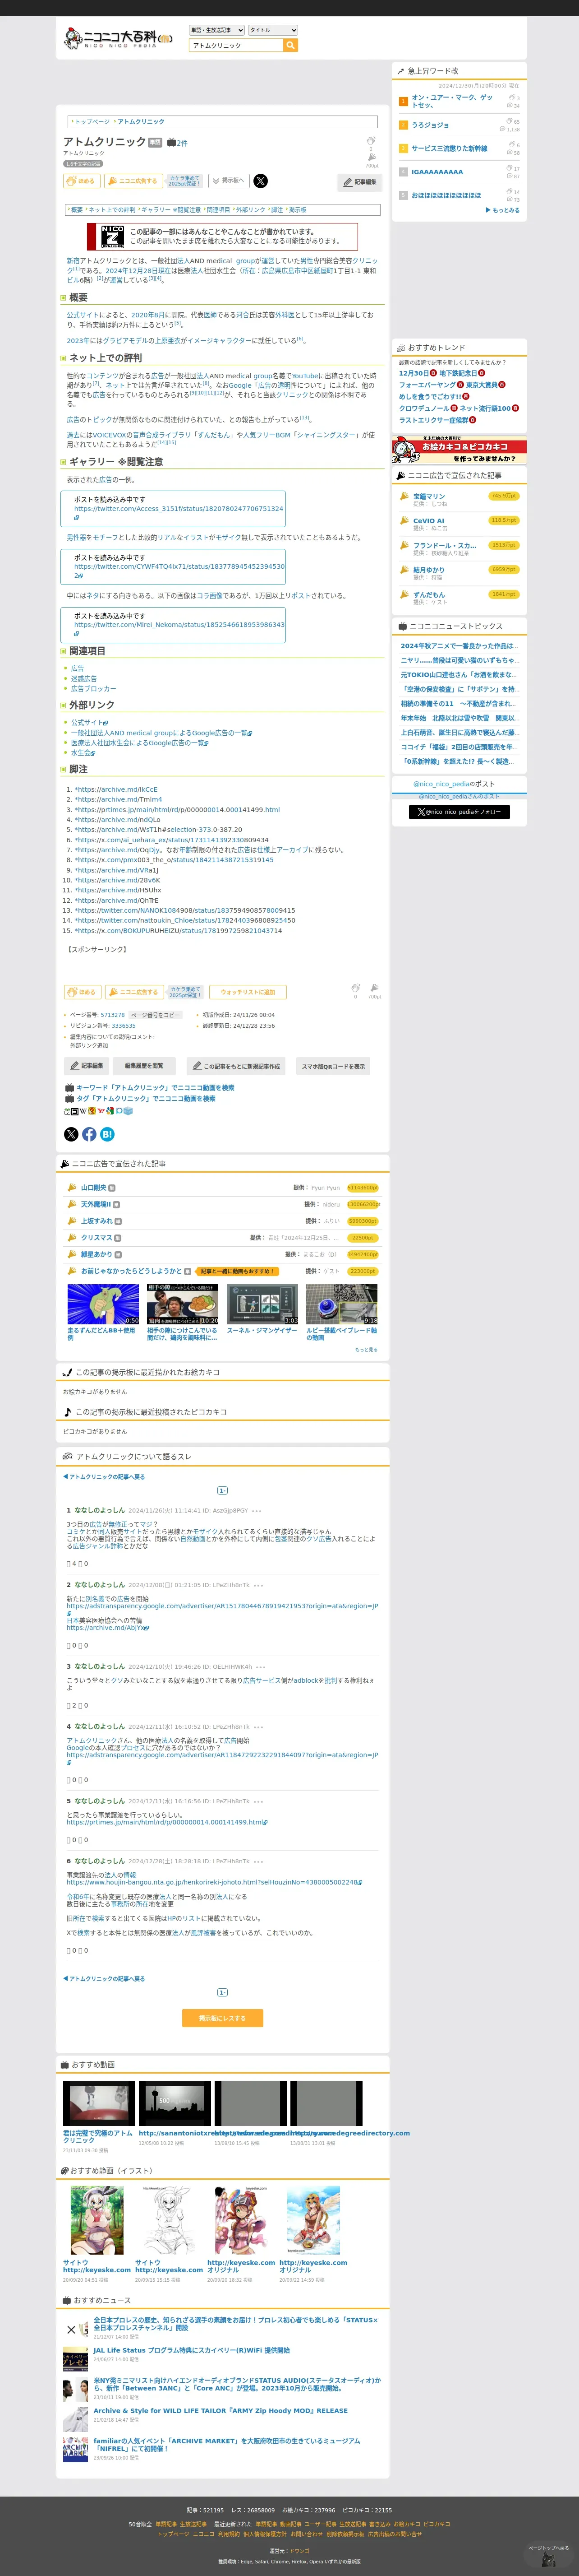Click the Facebook share round icon
The image size is (579, 2576).
(89, 1134)
